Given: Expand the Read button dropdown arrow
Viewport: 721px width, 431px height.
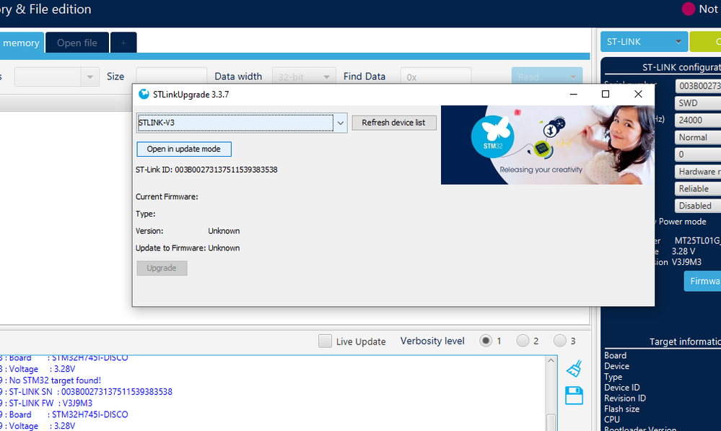Looking at the screenshot, I should pyautogui.click(x=573, y=77).
